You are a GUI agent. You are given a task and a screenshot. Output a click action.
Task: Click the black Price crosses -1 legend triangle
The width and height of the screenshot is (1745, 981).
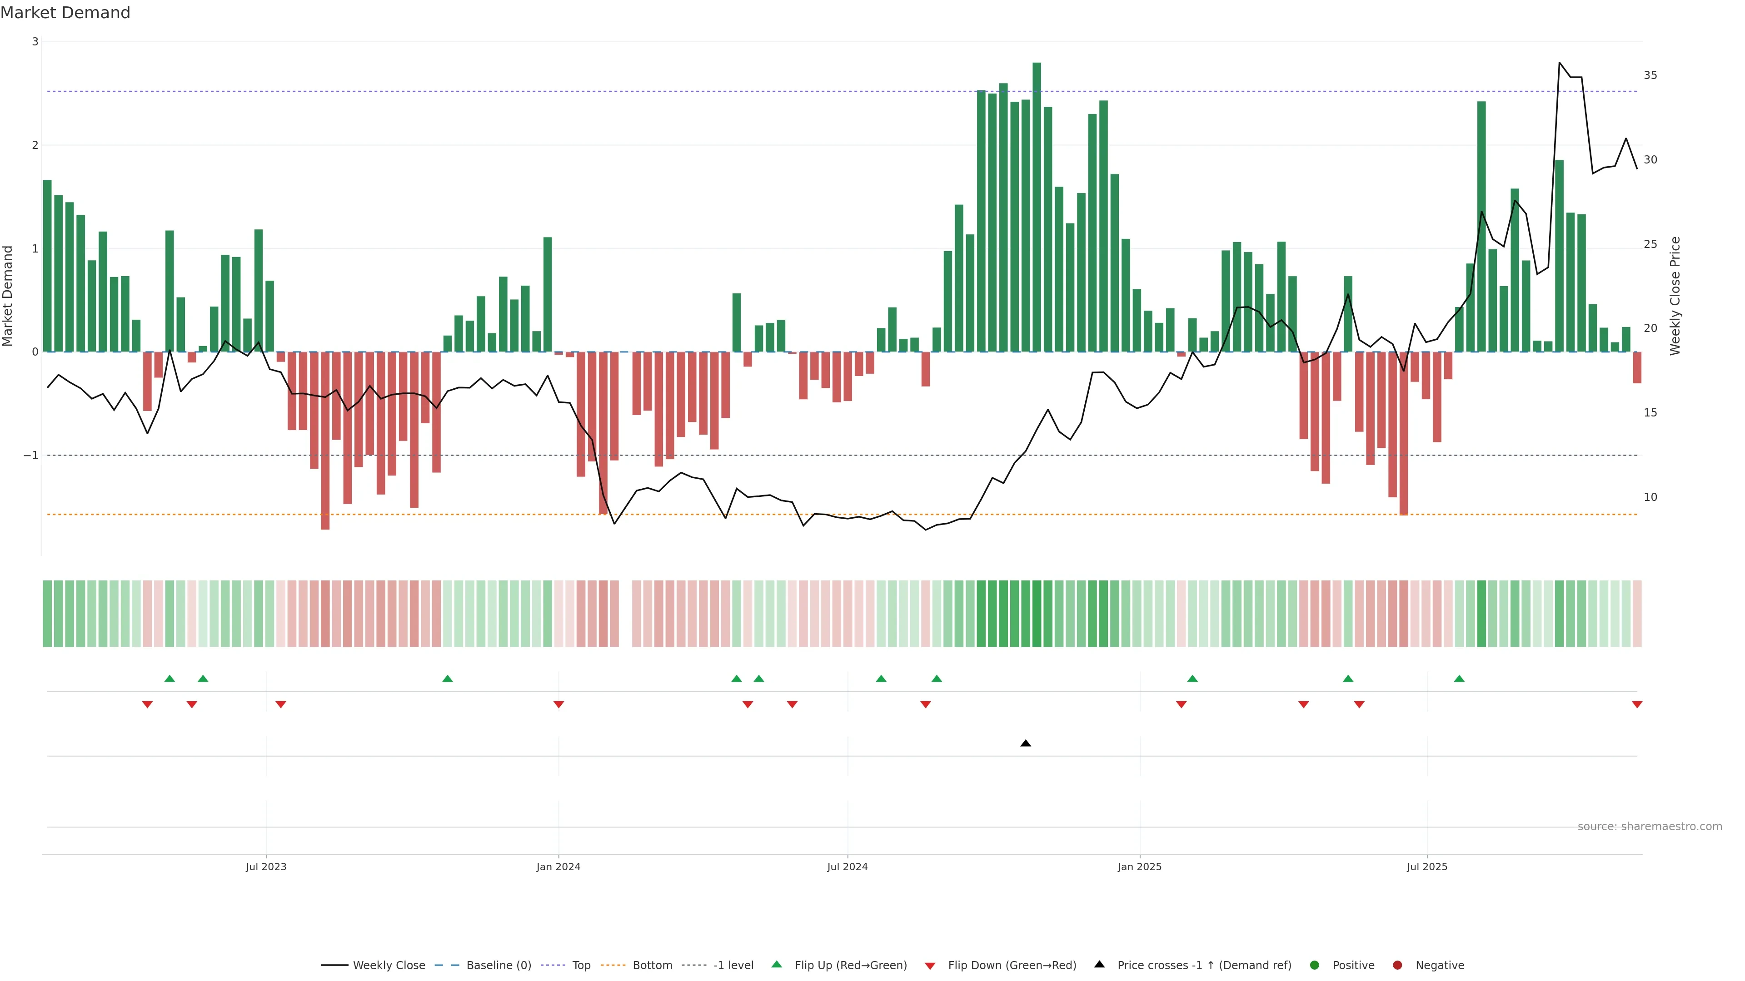(x=1099, y=964)
